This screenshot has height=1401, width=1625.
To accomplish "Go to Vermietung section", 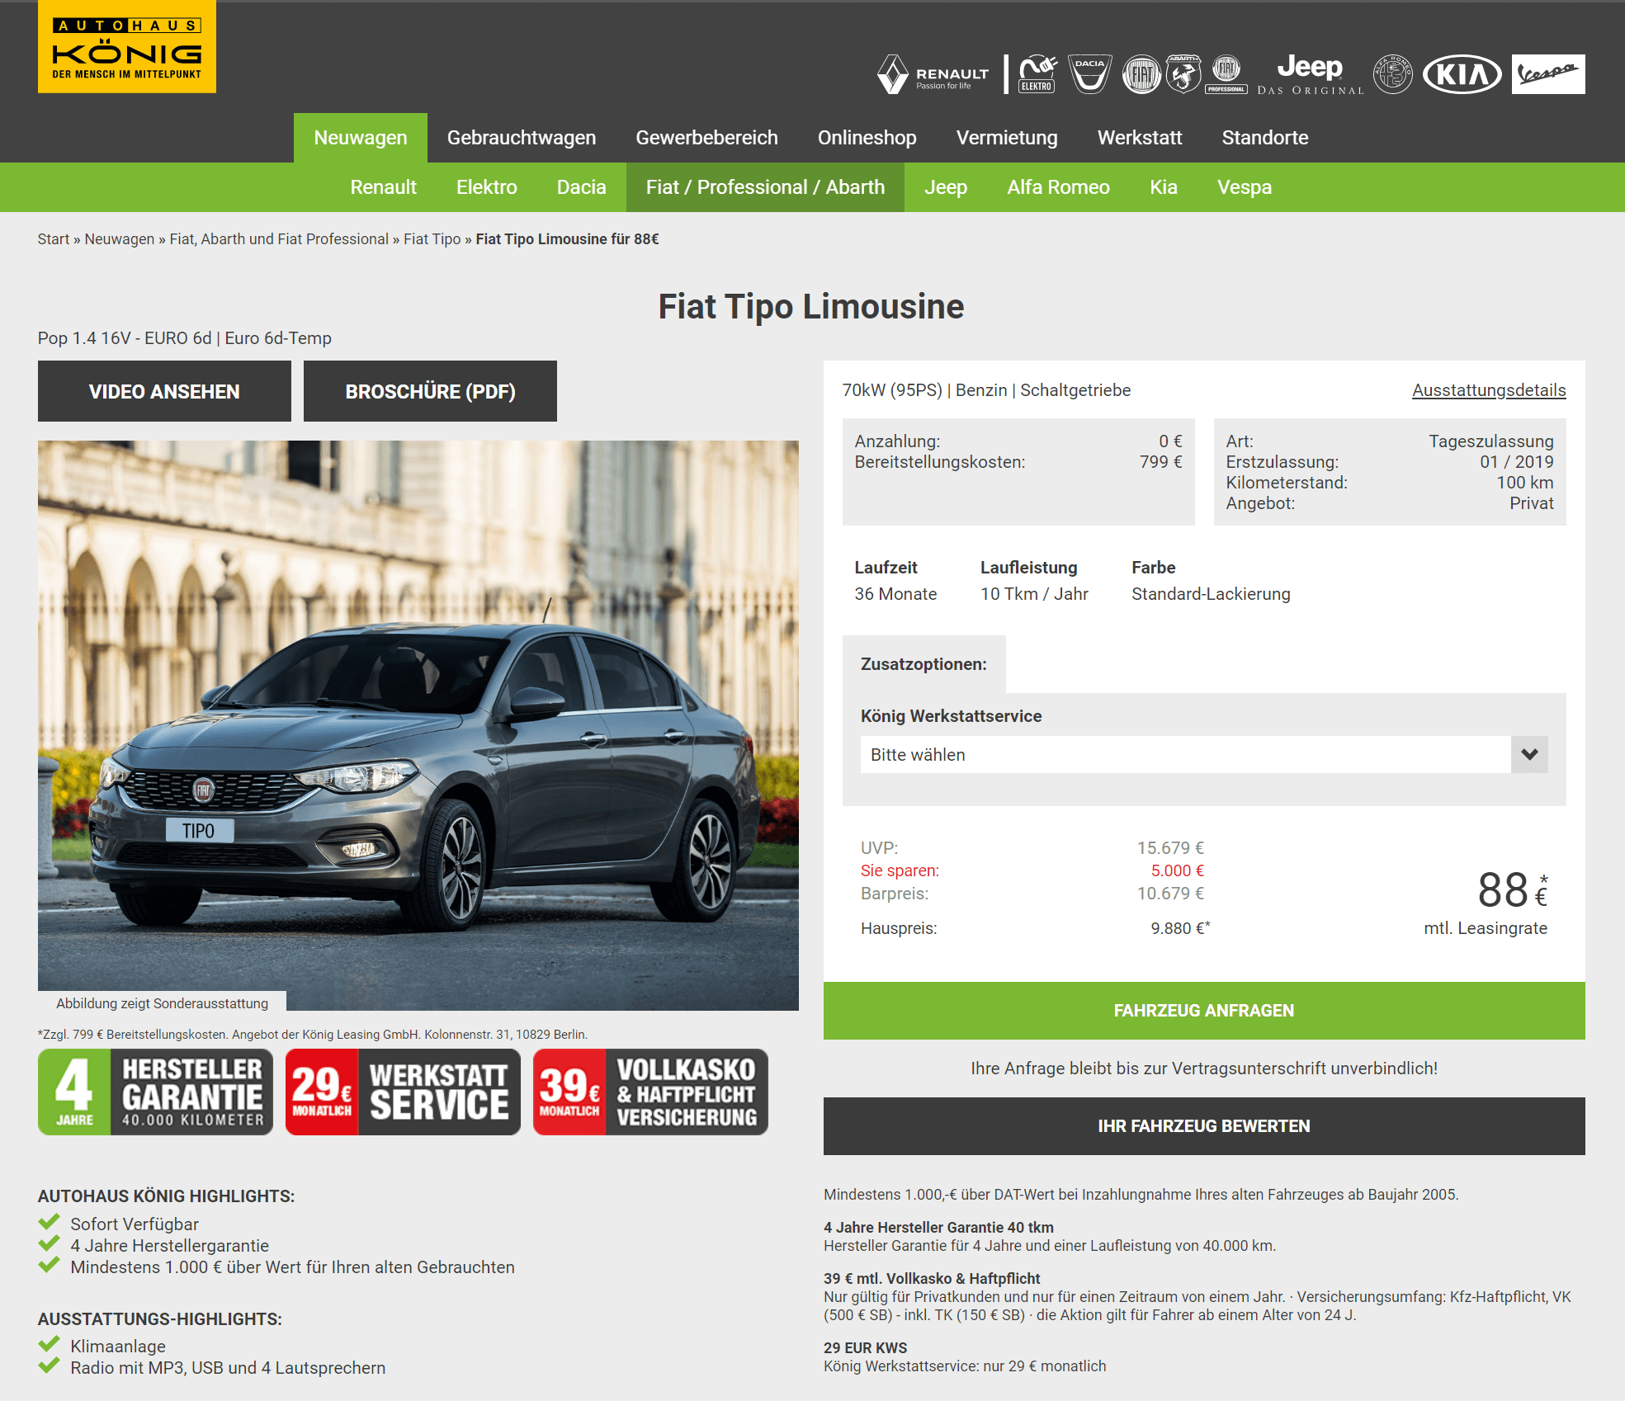I will 1007,138.
